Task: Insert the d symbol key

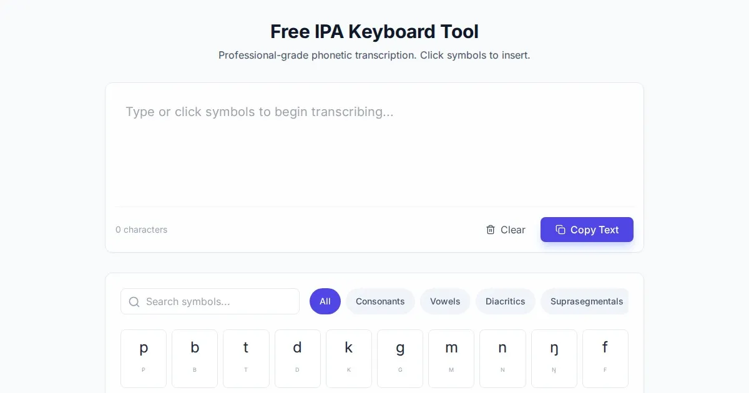Action: [298, 358]
